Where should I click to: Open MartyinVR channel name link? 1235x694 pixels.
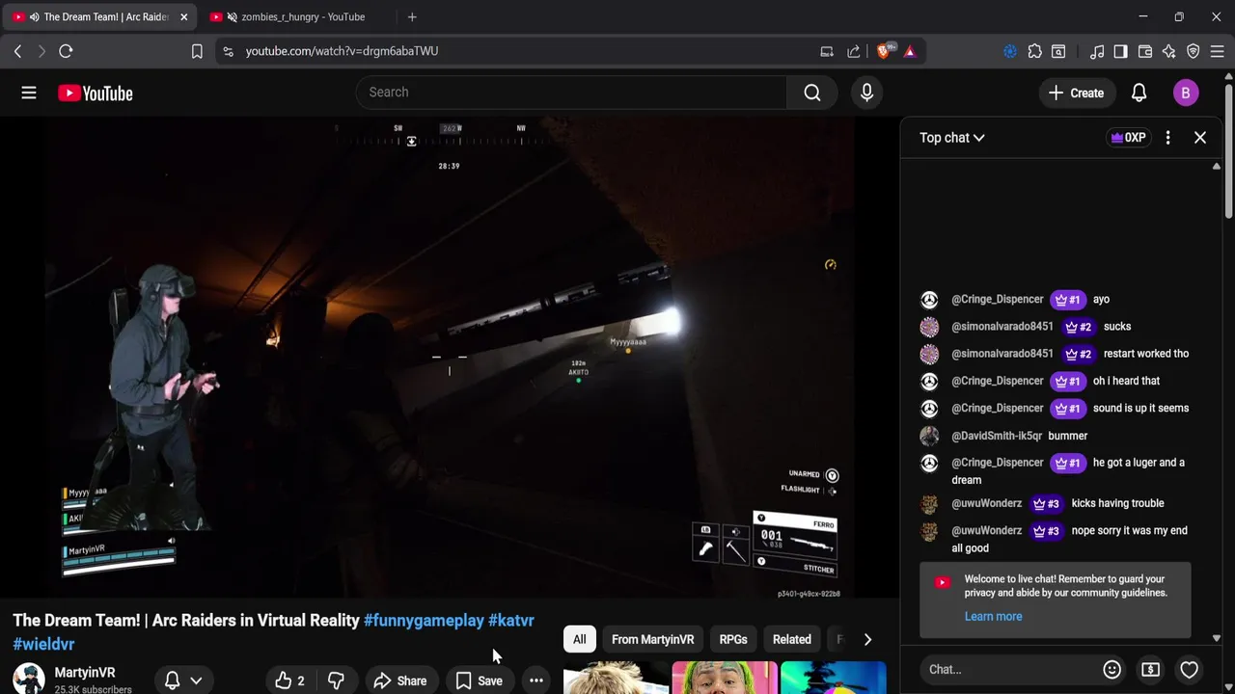pos(85,673)
